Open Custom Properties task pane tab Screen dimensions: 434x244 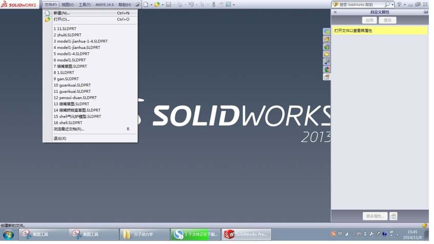(326, 77)
